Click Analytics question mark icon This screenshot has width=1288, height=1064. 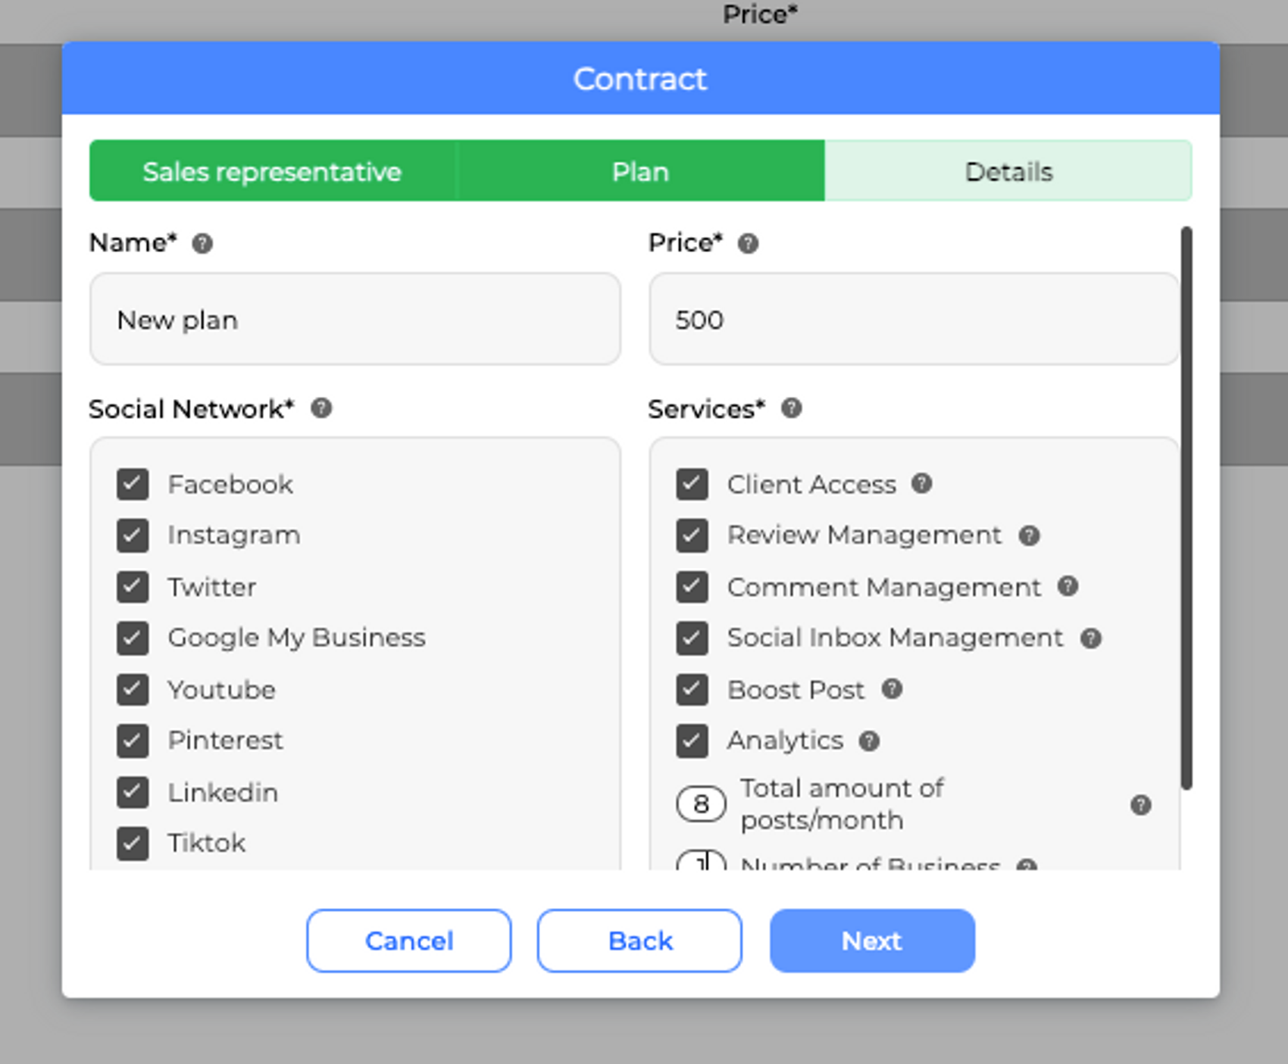point(869,741)
